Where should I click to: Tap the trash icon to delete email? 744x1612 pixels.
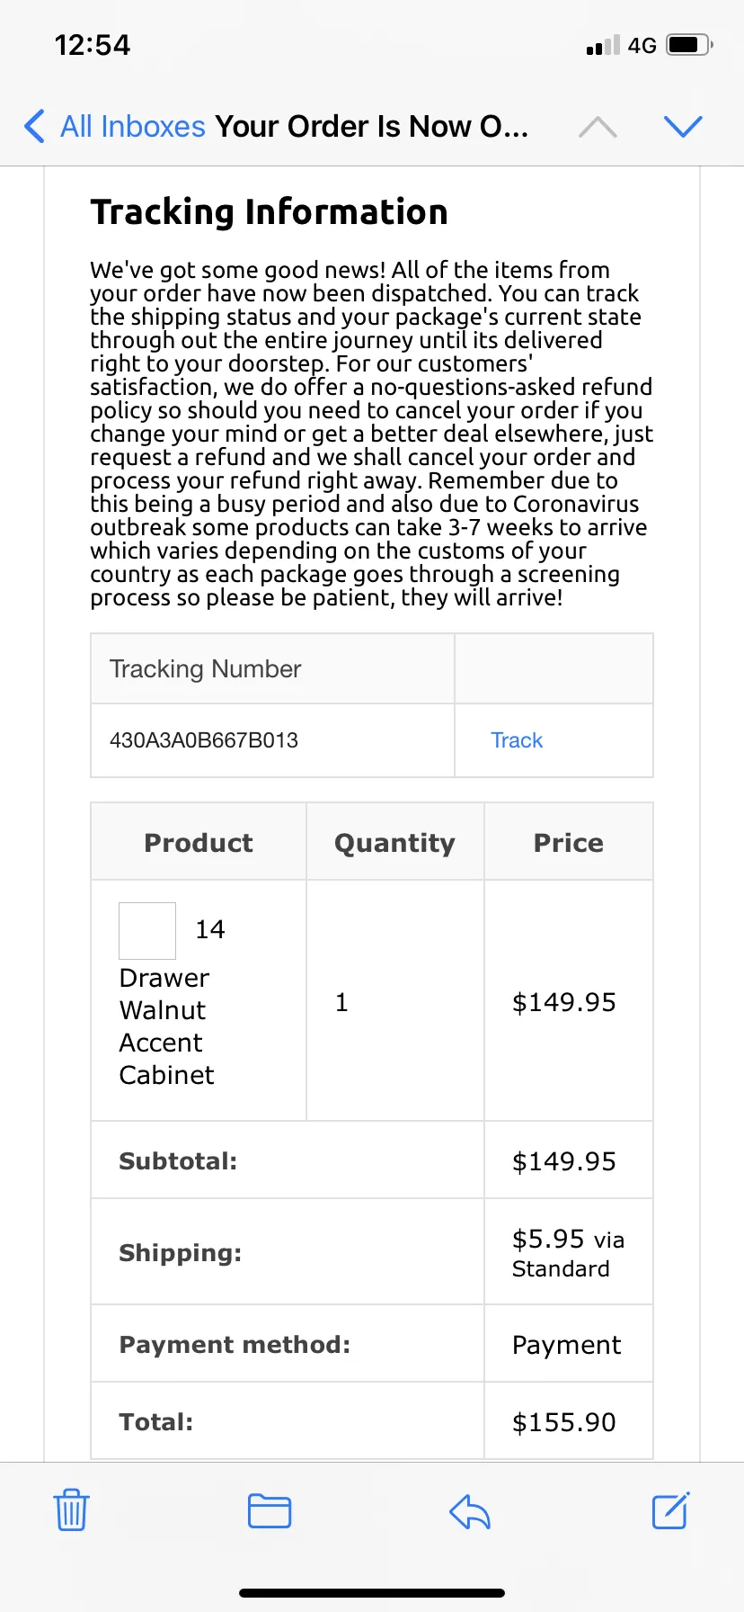coord(71,1510)
